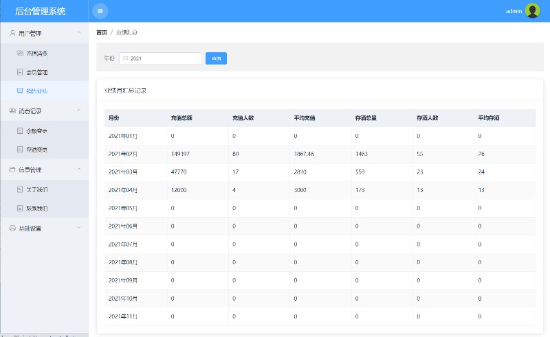Click the printer icon beside 基础设置
Viewport: 550px width, 337px height.
(12, 228)
